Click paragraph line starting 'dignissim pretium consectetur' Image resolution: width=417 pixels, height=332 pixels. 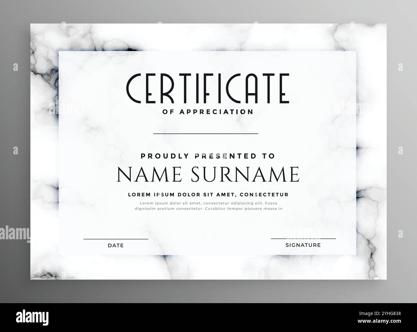click(208, 209)
